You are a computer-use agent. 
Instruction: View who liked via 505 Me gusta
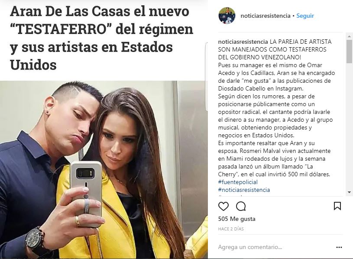click(236, 219)
